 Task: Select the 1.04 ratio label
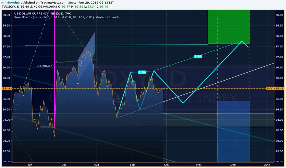[x=142, y=72]
